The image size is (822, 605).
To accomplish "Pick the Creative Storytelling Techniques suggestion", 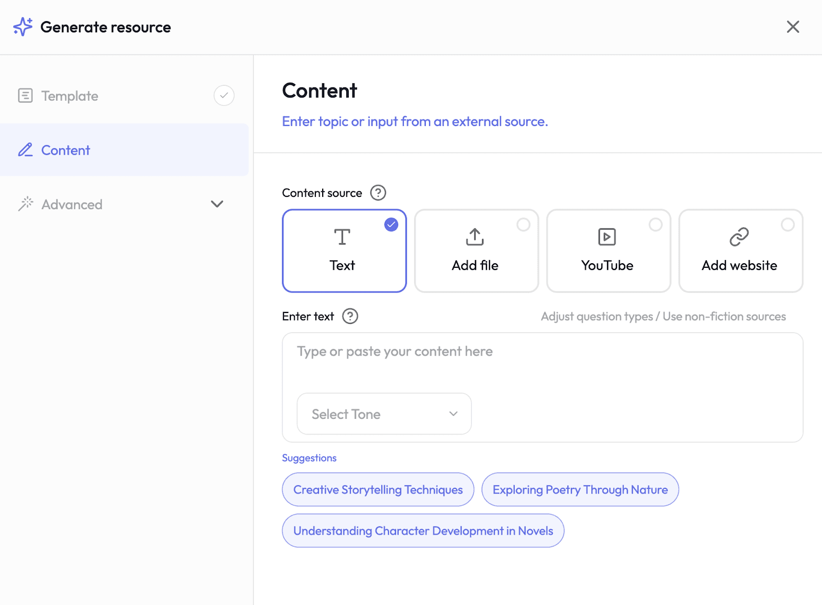I will 378,489.
